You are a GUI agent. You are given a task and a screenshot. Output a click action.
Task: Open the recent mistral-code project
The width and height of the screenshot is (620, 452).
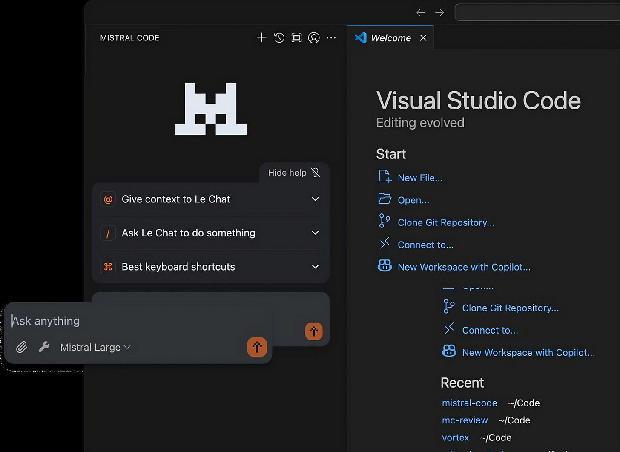click(x=469, y=403)
